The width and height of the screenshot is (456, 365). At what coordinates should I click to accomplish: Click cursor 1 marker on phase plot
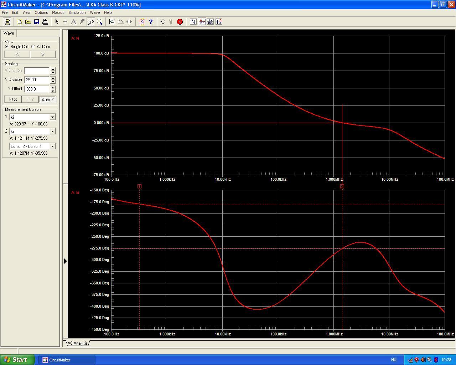point(140,186)
